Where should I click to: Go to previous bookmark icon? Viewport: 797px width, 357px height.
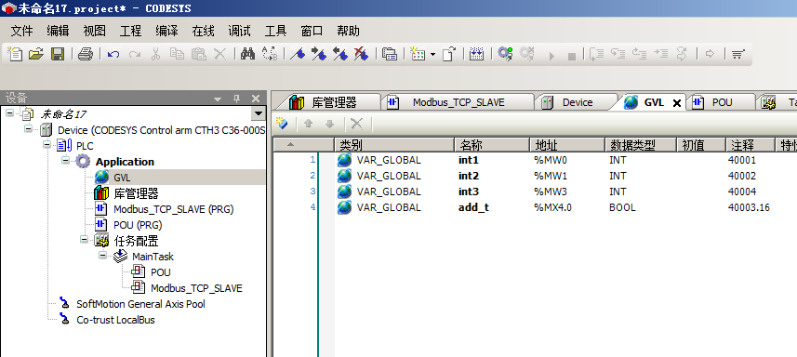click(x=340, y=54)
